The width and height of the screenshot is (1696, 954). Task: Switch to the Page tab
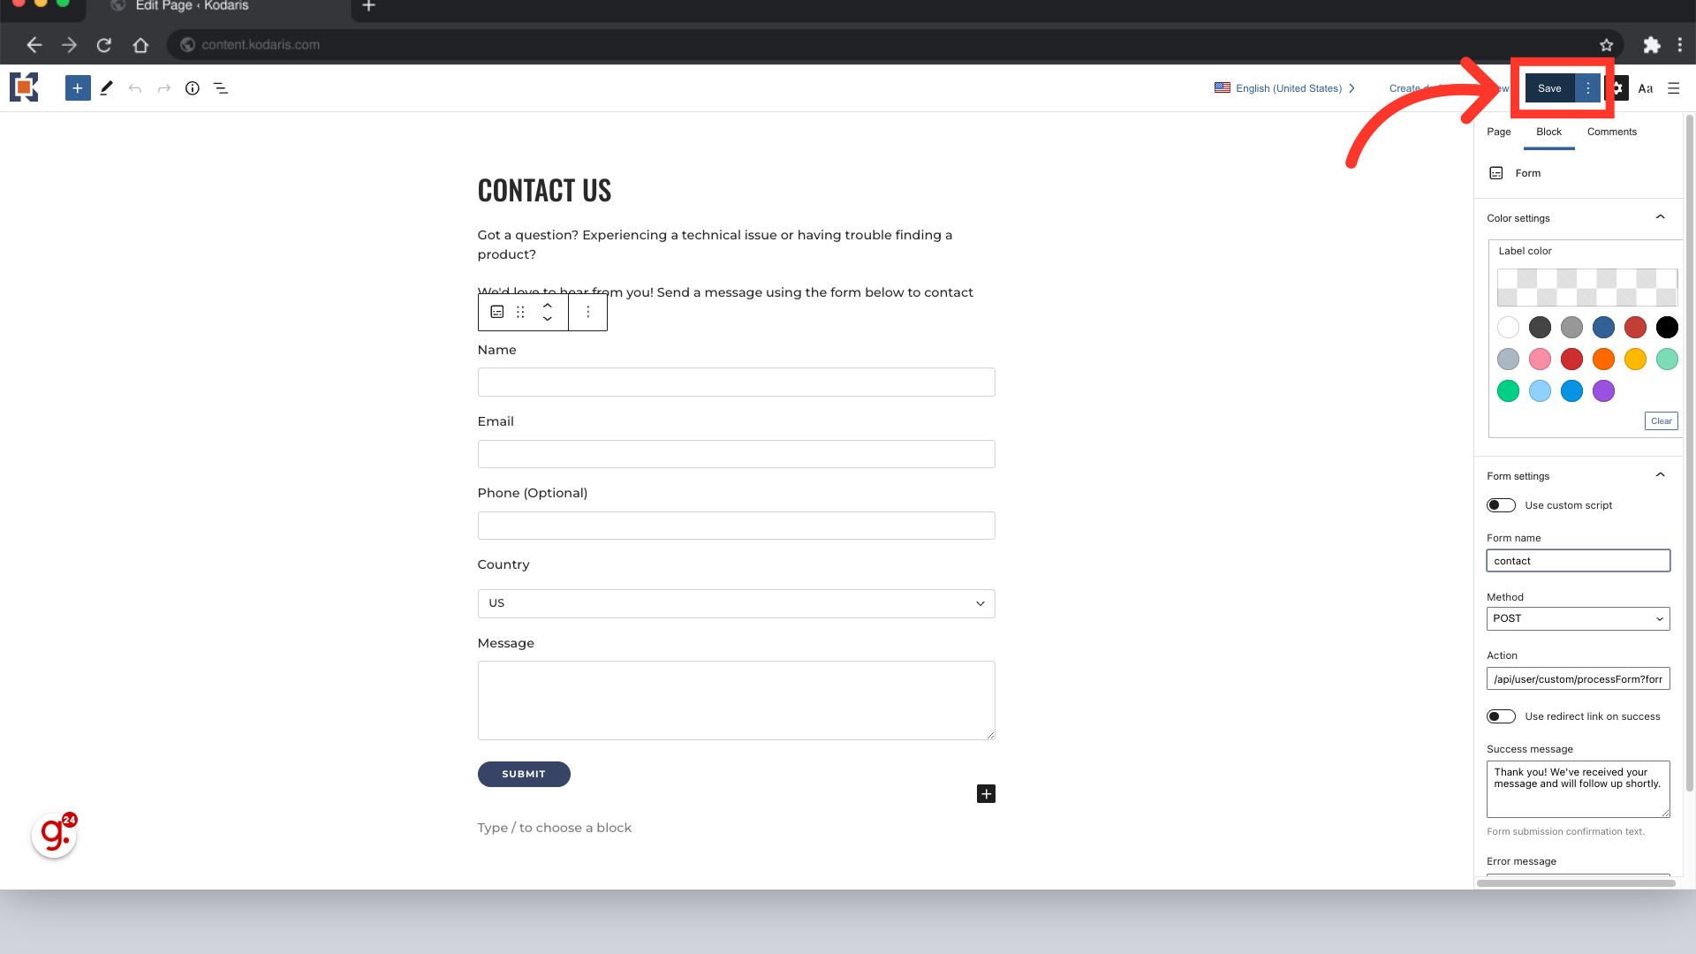tap(1498, 132)
